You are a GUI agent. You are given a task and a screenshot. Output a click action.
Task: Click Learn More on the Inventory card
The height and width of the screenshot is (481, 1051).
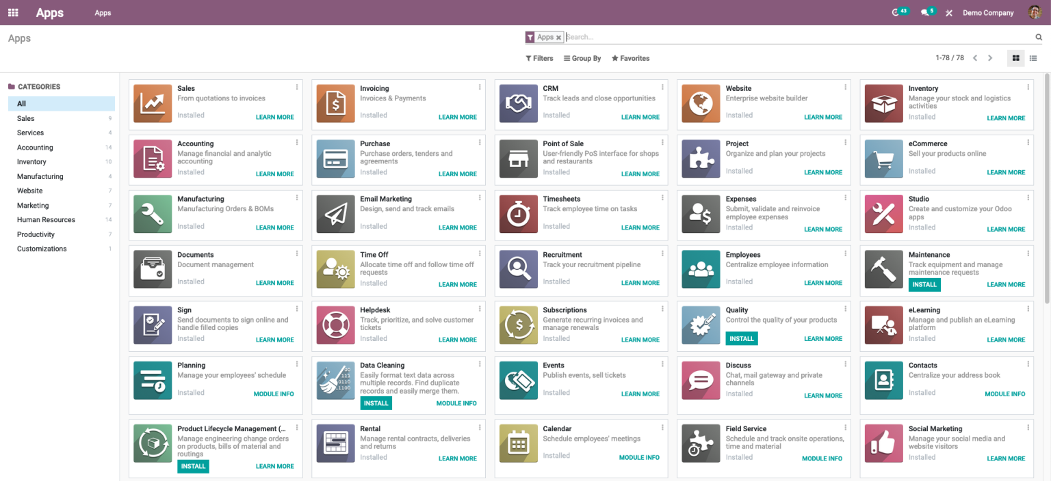tap(1006, 118)
